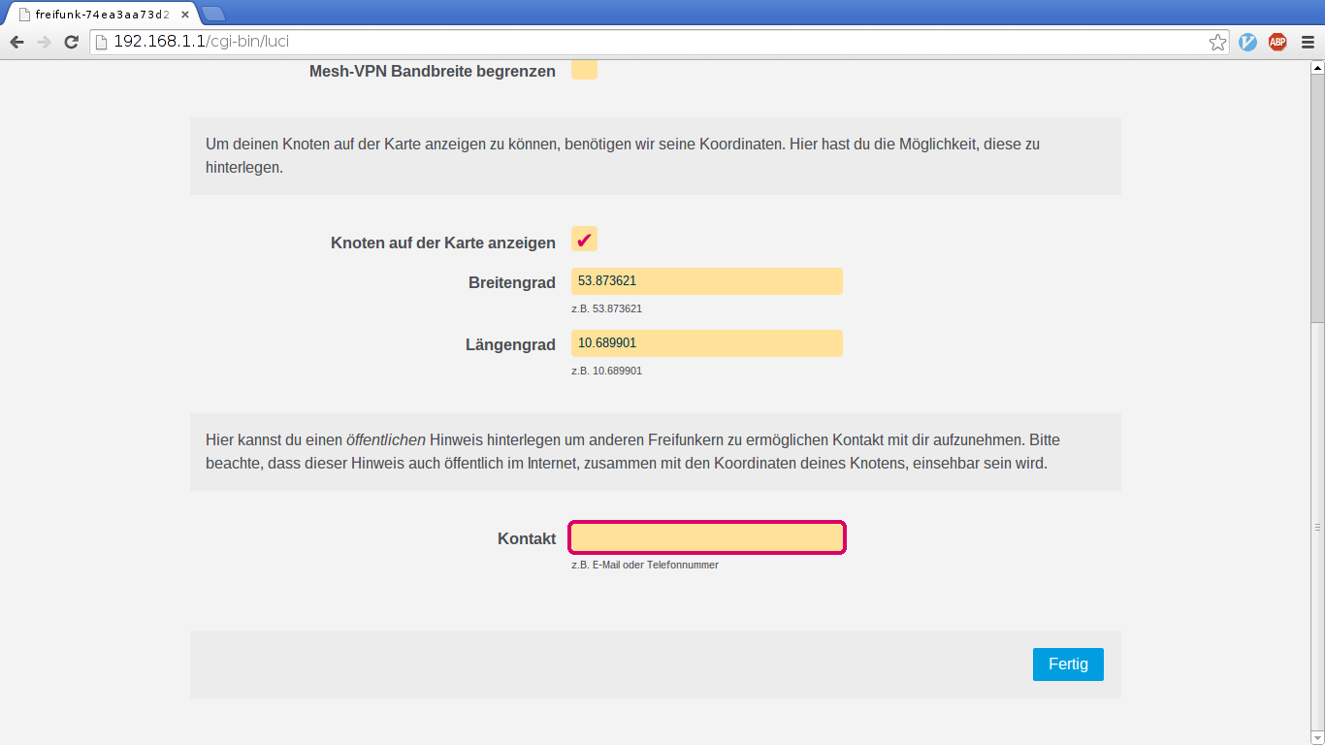Click the vertical scrollbar thumb
Viewport: 1325px width, 745px height.
click(x=1317, y=194)
